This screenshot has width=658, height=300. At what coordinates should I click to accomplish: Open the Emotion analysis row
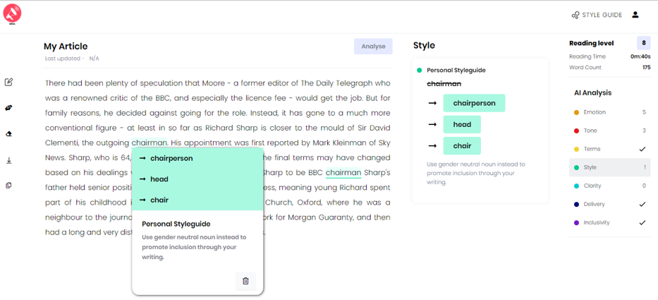tap(610, 112)
